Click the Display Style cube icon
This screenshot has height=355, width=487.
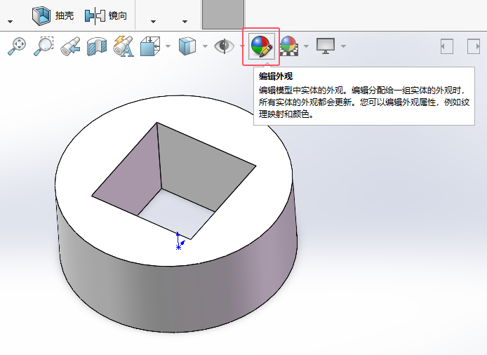point(187,46)
